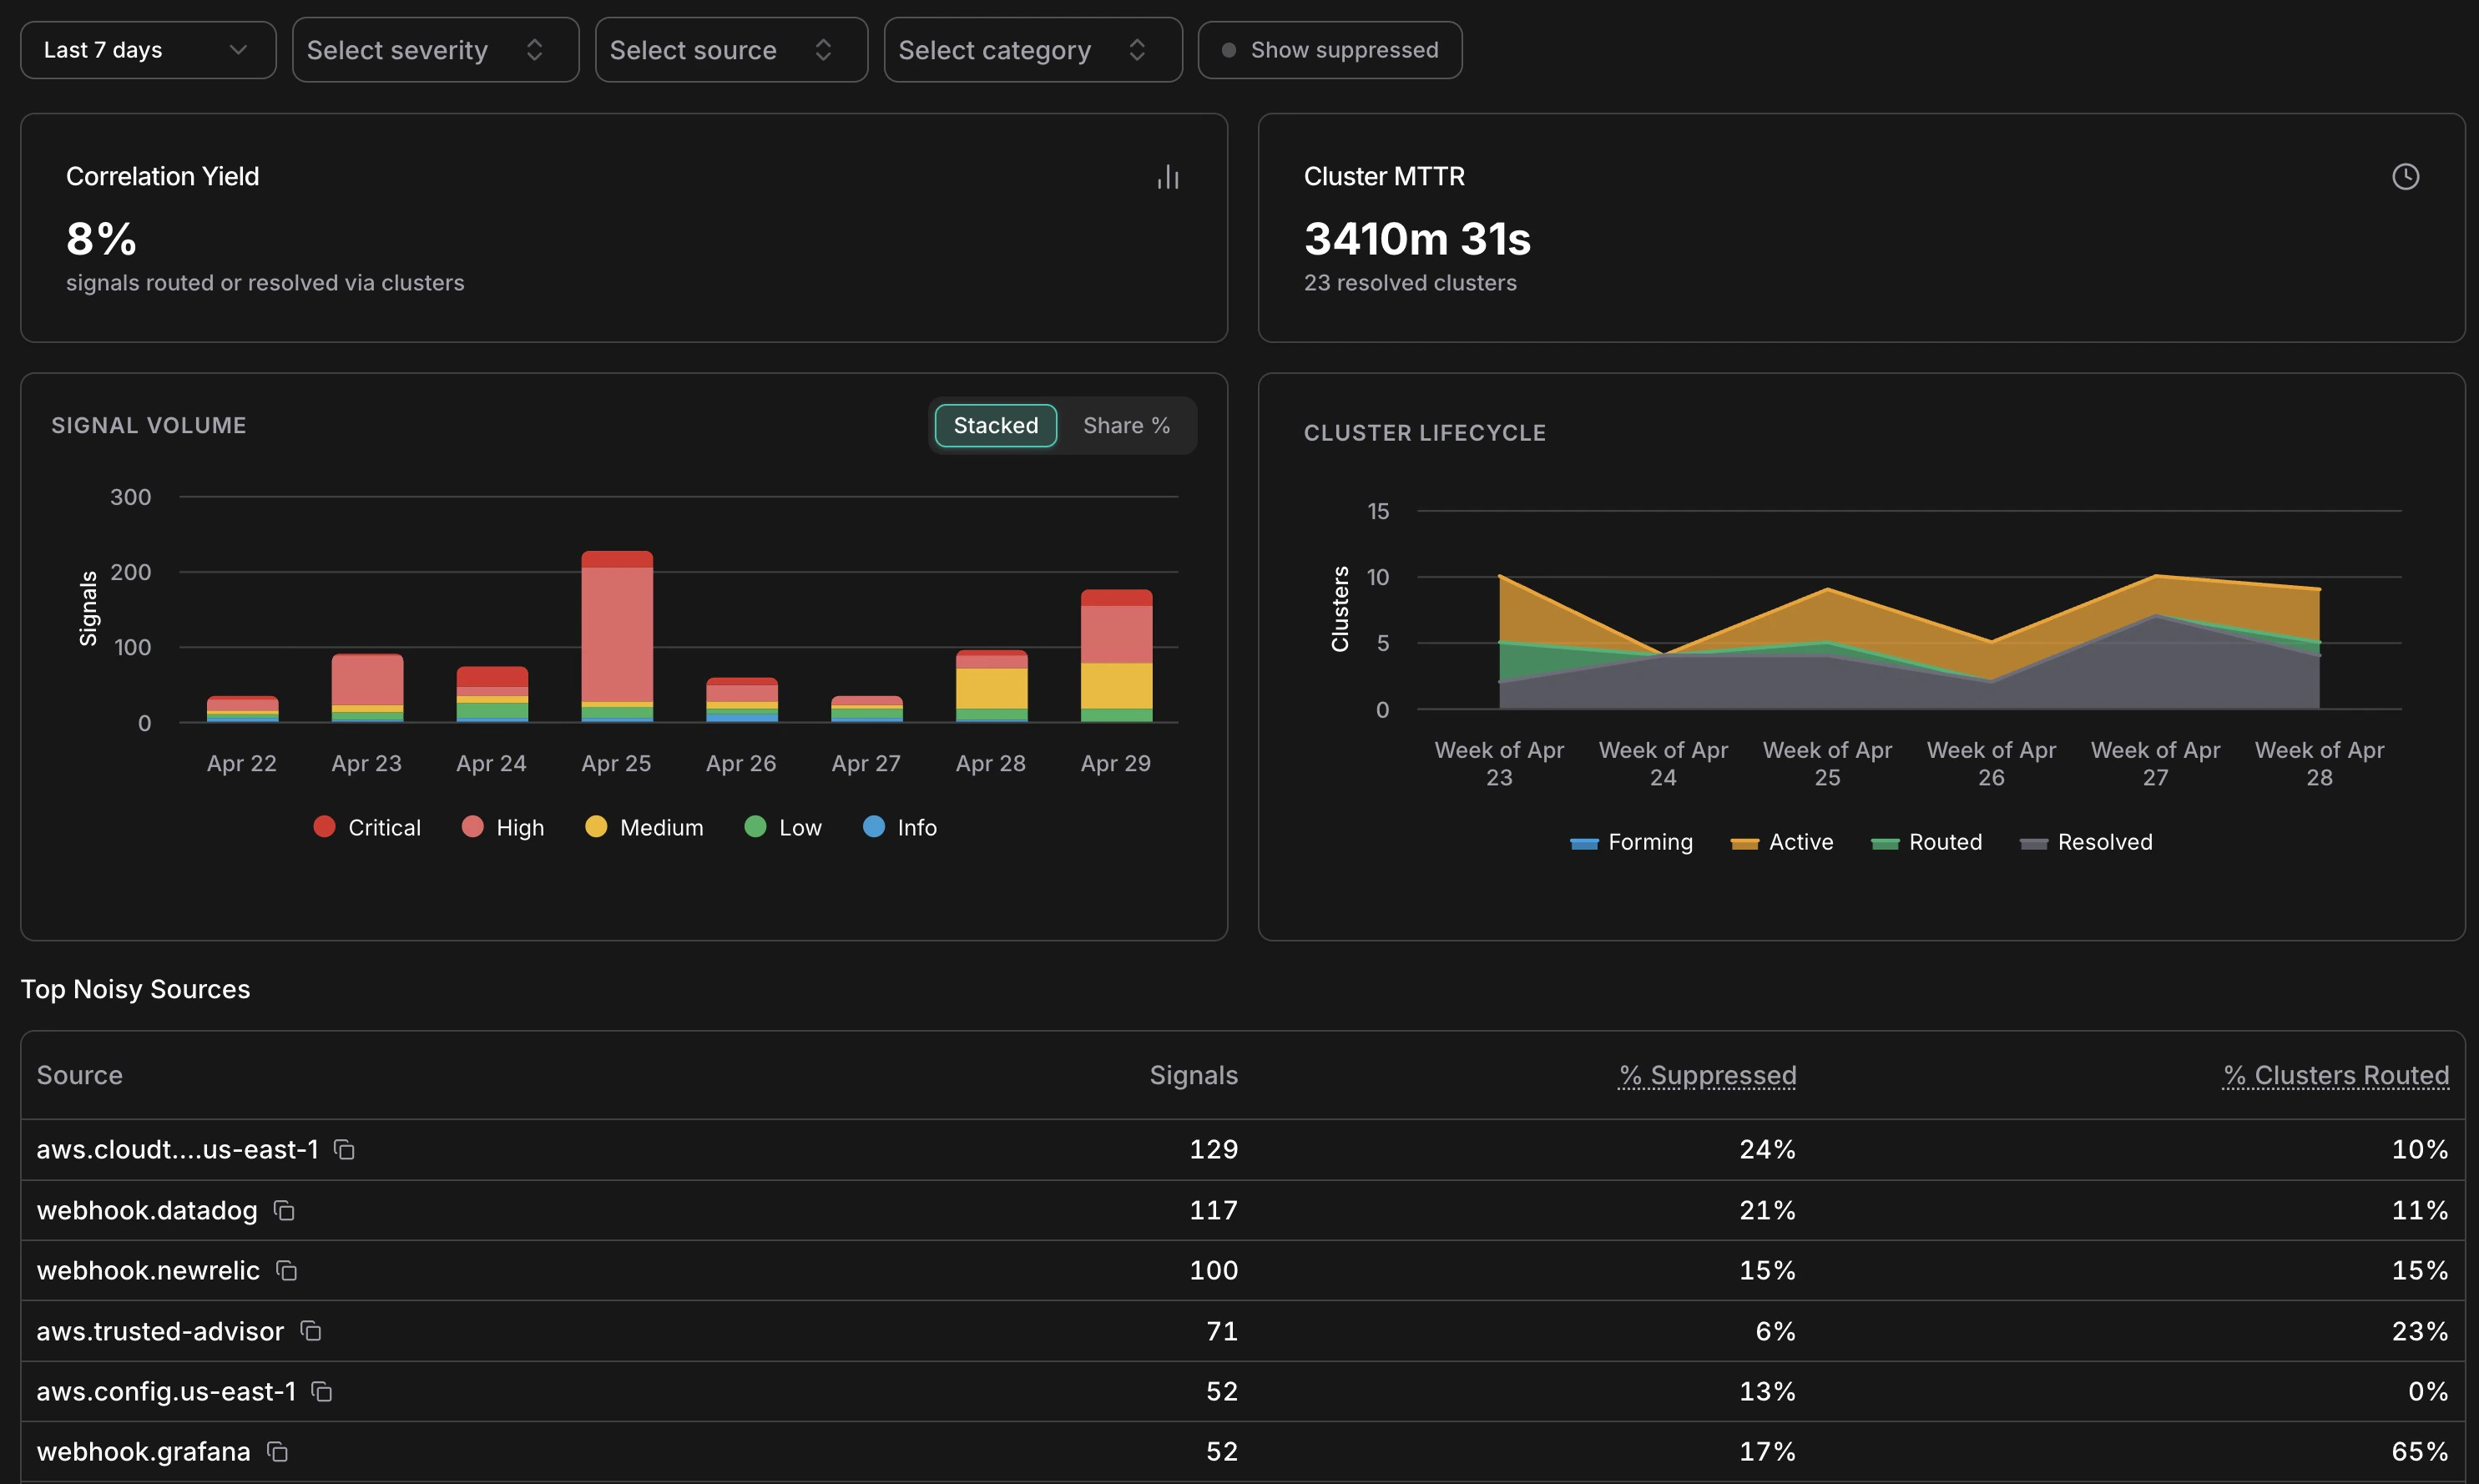Click the 21% suppressed value for webhook.datadog

(1767, 1211)
